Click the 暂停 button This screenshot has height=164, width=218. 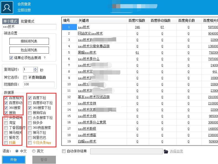click(44, 160)
